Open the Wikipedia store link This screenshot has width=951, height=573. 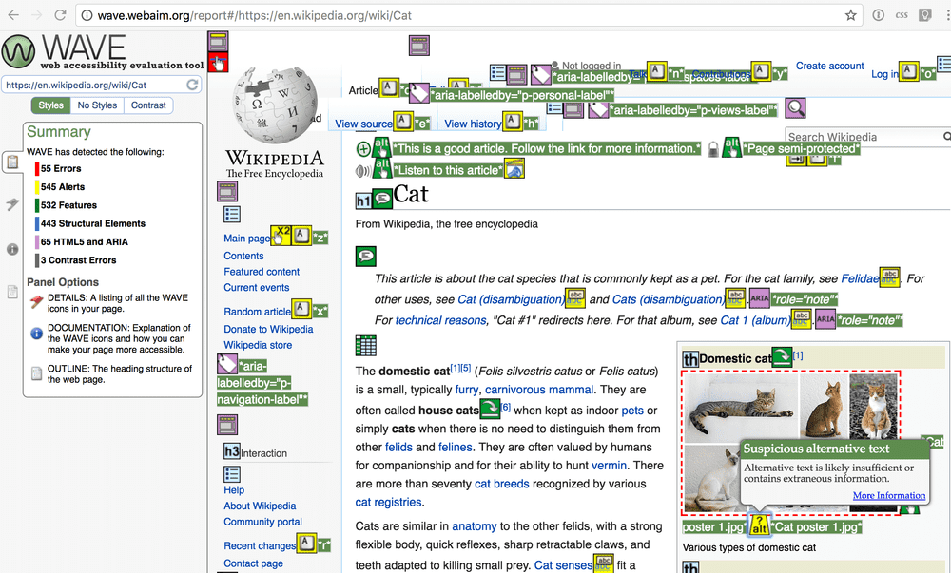tap(258, 345)
